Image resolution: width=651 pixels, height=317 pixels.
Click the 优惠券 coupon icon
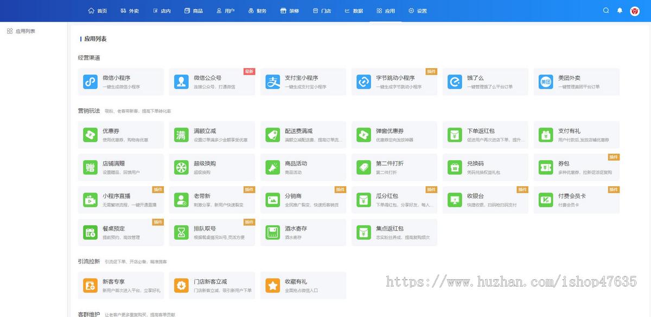[x=90, y=135]
